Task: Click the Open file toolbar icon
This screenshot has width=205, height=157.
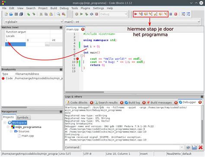Action: pos(11,14)
